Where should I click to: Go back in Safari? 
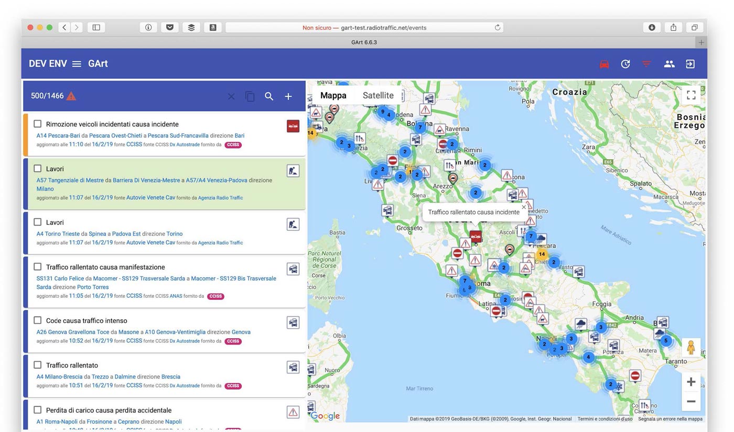(64, 27)
